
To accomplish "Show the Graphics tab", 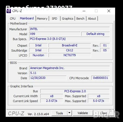I will click(x=68, y=19).
